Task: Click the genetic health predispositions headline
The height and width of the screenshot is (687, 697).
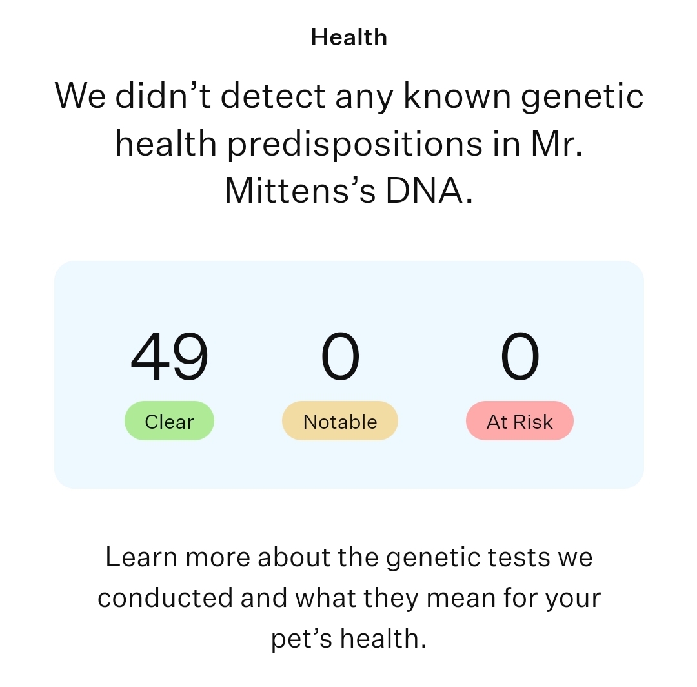Action: click(349, 143)
